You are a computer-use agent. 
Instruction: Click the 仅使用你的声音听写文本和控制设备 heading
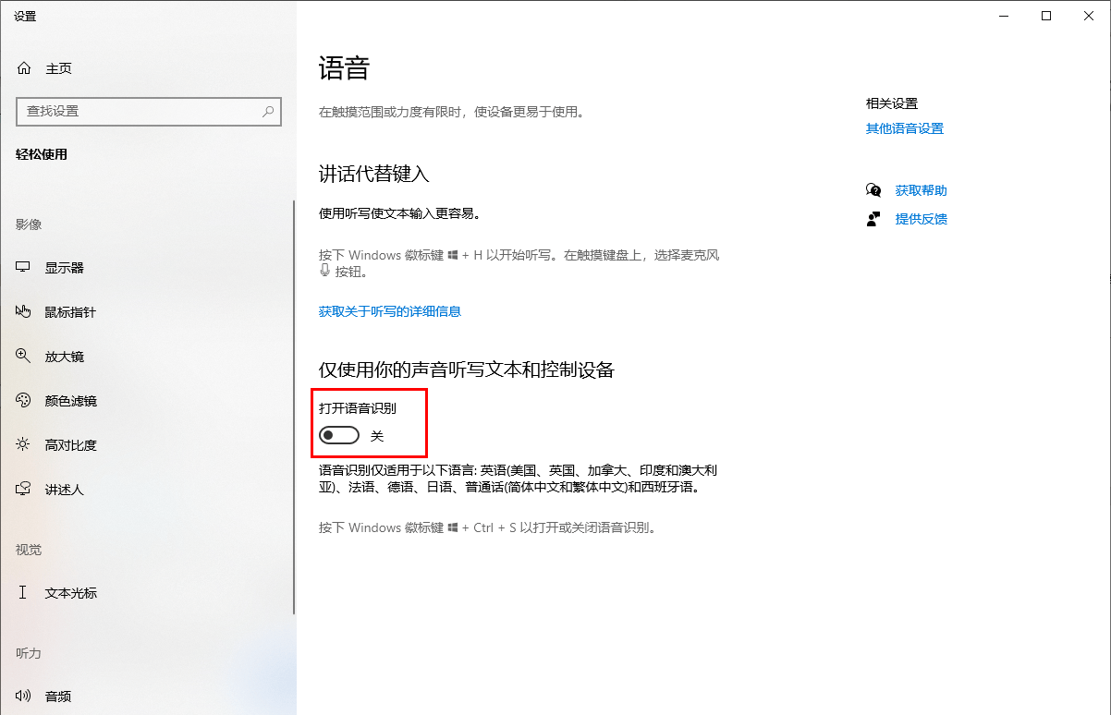point(467,370)
